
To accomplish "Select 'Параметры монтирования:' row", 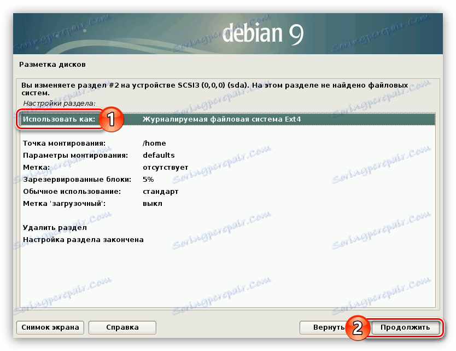I will 227,156.
